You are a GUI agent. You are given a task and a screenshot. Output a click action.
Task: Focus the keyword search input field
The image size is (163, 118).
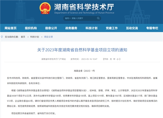(x=84, y=18)
